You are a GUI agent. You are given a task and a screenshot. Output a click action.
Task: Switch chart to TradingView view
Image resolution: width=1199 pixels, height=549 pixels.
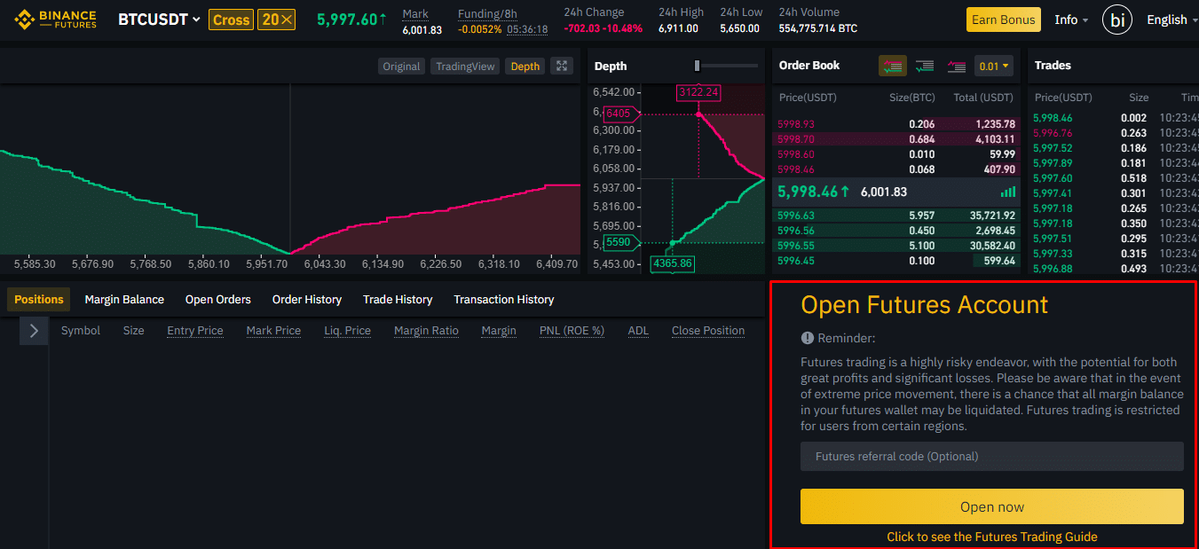tap(465, 67)
